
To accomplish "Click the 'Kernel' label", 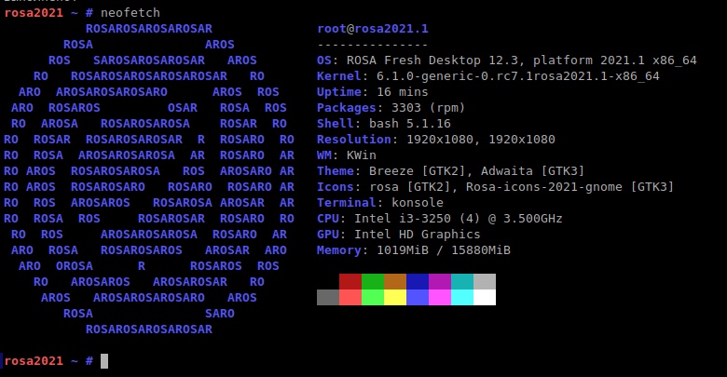I will click(339, 76).
